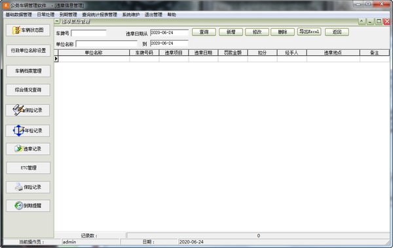Click the 备注 column header
This screenshot has width=393, height=248.
375,52
